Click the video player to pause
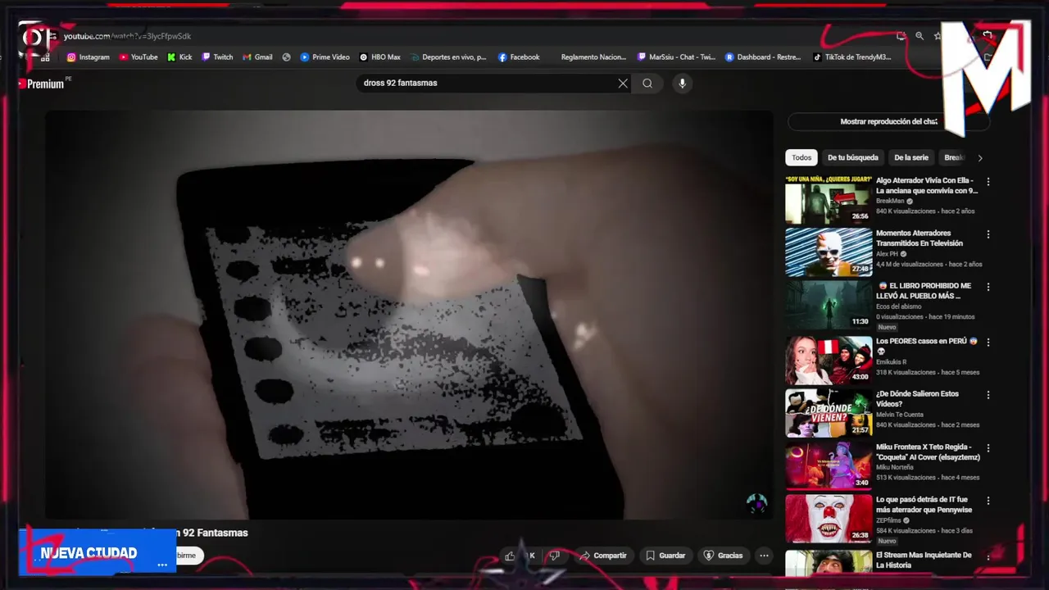 point(409,315)
